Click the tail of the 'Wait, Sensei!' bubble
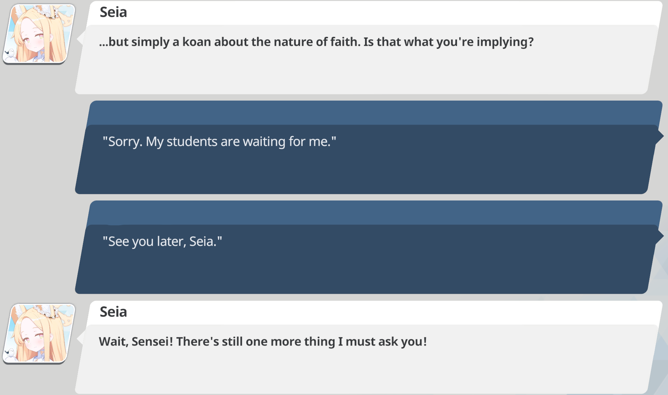The height and width of the screenshot is (395, 668). (80, 339)
